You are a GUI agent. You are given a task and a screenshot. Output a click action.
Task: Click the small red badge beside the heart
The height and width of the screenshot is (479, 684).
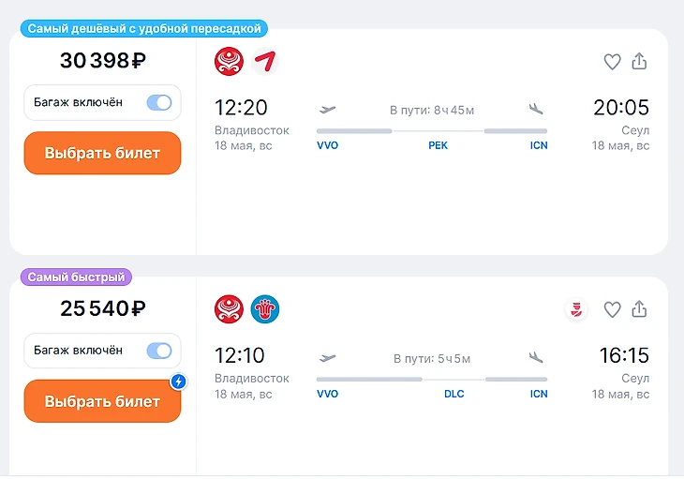[x=577, y=309]
